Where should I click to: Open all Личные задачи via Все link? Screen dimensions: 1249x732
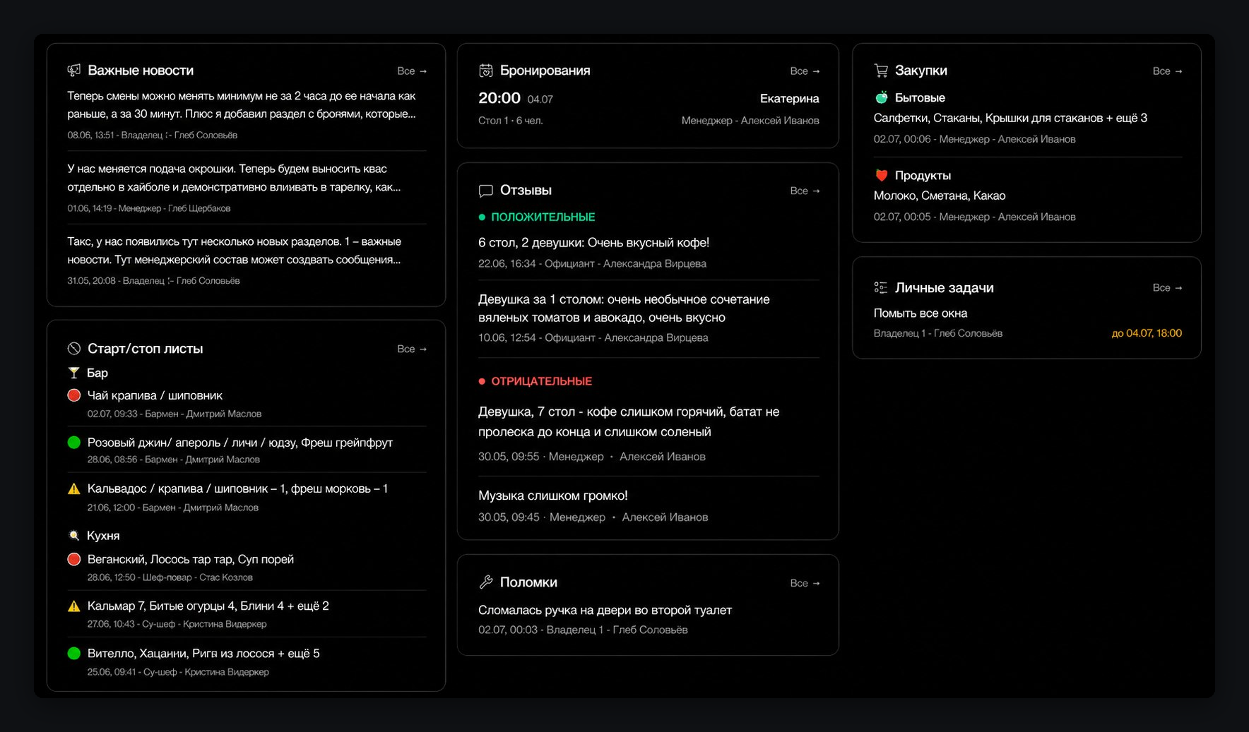[x=1167, y=288]
